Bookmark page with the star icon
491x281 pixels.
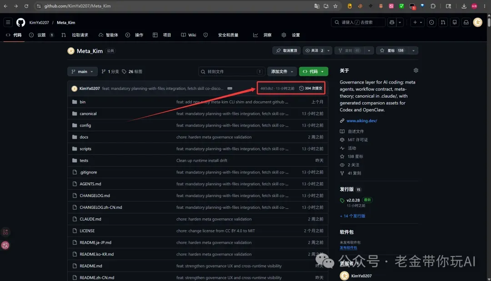(x=336, y=6)
